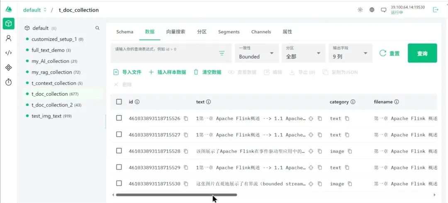
Task: Switch to the 向量搜索 tab
Action: tap(176, 31)
